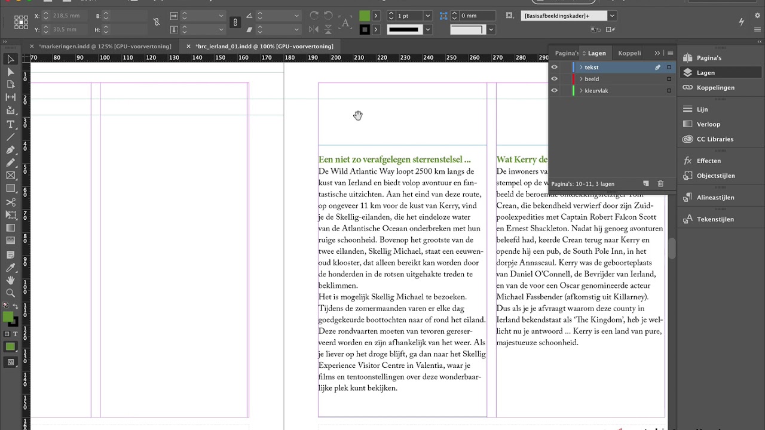Toggle constrain proportions for width and height

coord(157,22)
